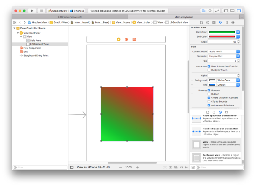Toggle the document outline button
Image resolution: width=256 pixels, height=187 pixels.
click(x=72, y=167)
